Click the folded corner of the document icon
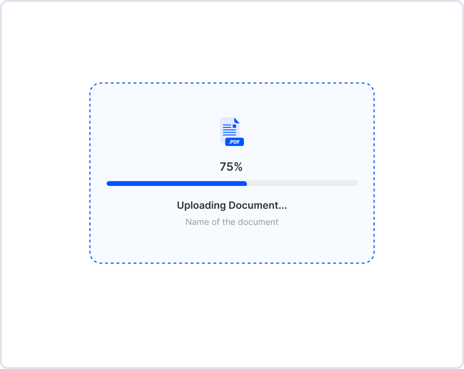The image size is (464, 369). [237, 120]
